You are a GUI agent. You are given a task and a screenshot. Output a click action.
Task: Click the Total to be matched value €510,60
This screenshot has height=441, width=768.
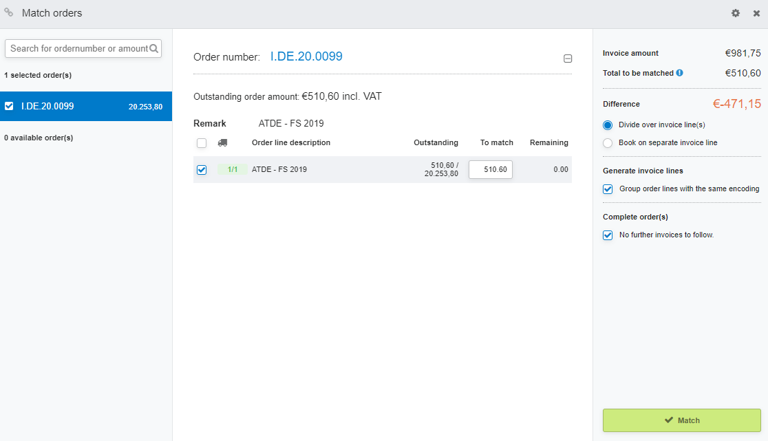click(x=743, y=73)
